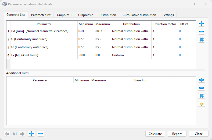Viewport: 212px width, 140px height.
Task: Go to the next page arrow
Action: [22, 134]
